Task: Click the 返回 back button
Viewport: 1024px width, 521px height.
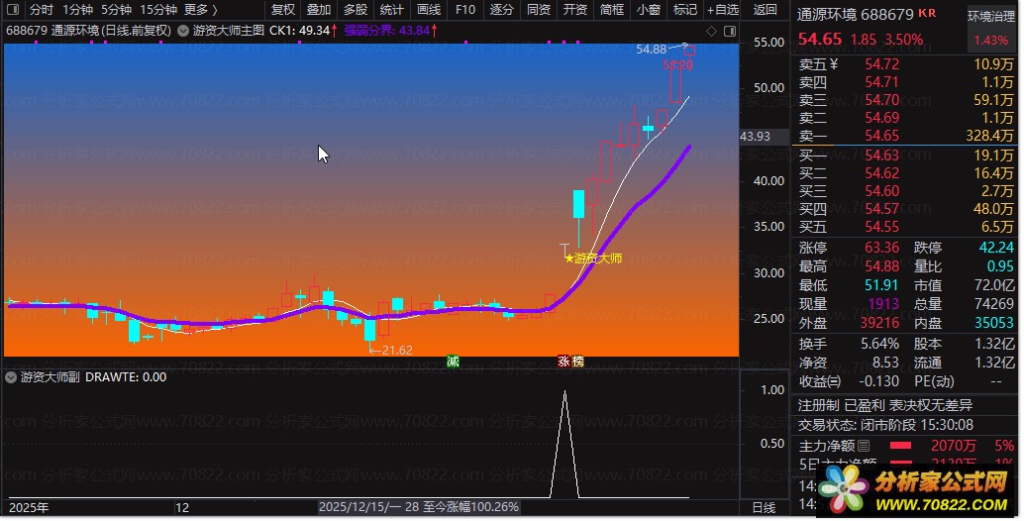Action: (x=765, y=10)
